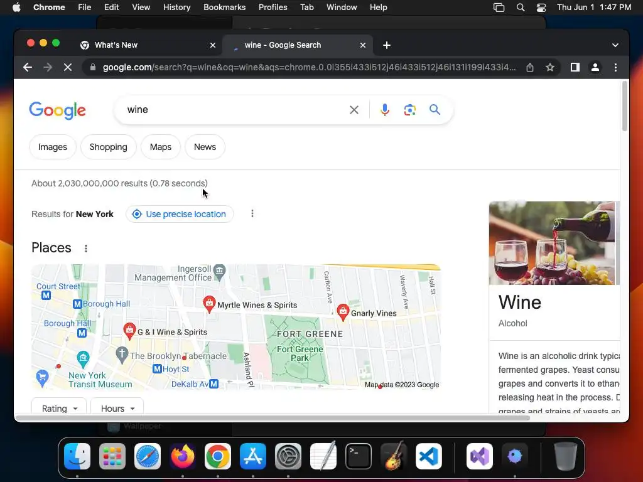
Task: Click the padlock site info icon
Action: tap(93, 67)
